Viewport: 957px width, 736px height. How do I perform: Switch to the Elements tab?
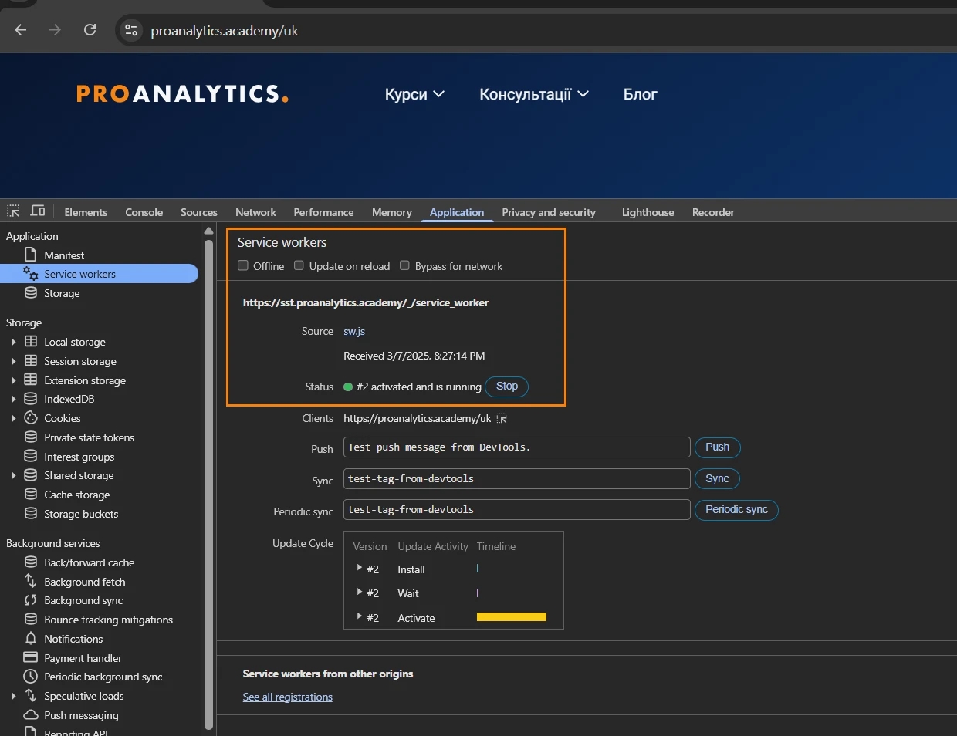pyautogui.click(x=86, y=212)
